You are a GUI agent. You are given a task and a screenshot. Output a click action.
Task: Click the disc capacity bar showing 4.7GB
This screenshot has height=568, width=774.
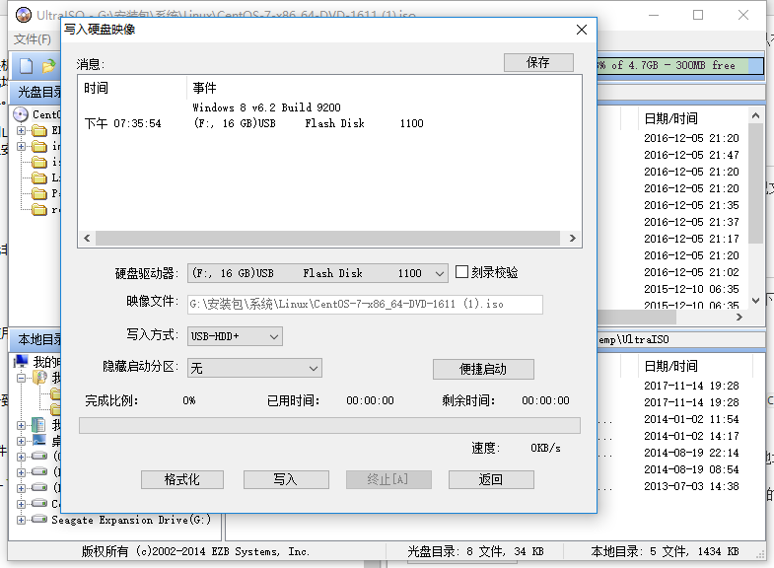point(680,66)
